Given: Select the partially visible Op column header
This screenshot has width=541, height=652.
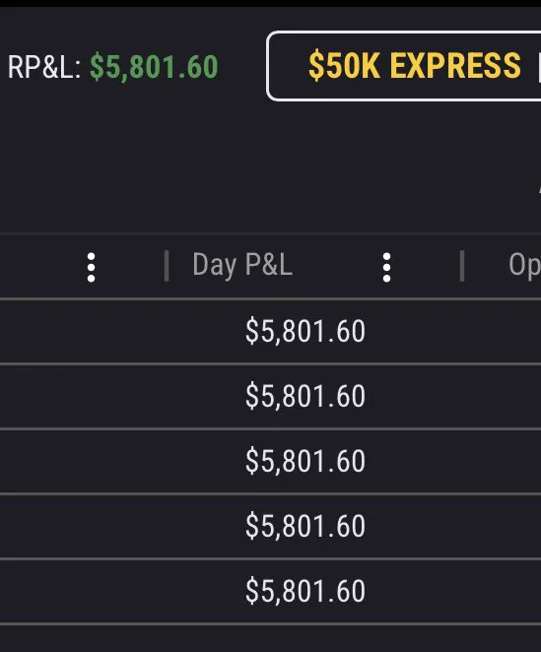Looking at the screenshot, I should (x=524, y=265).
